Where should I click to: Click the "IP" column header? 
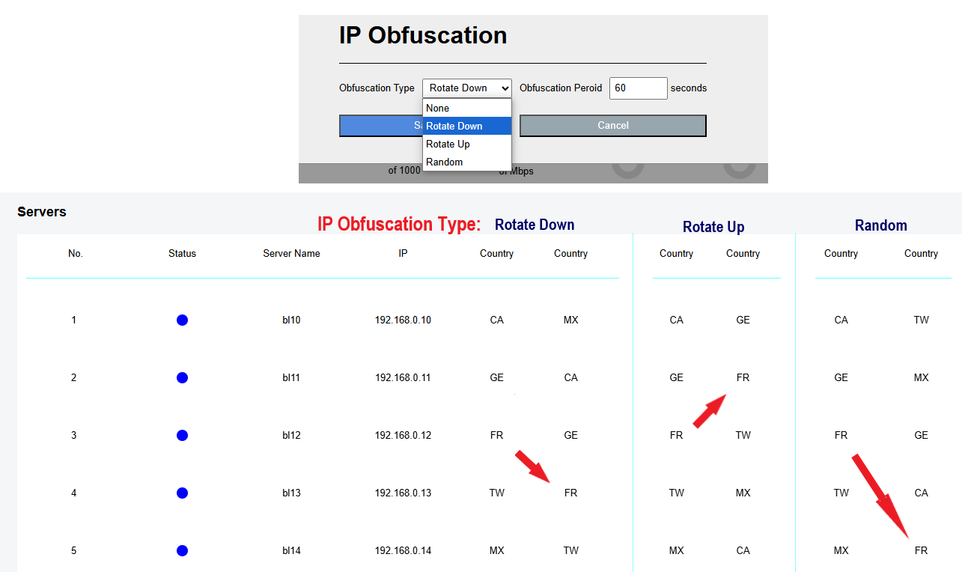click(403, 254)
